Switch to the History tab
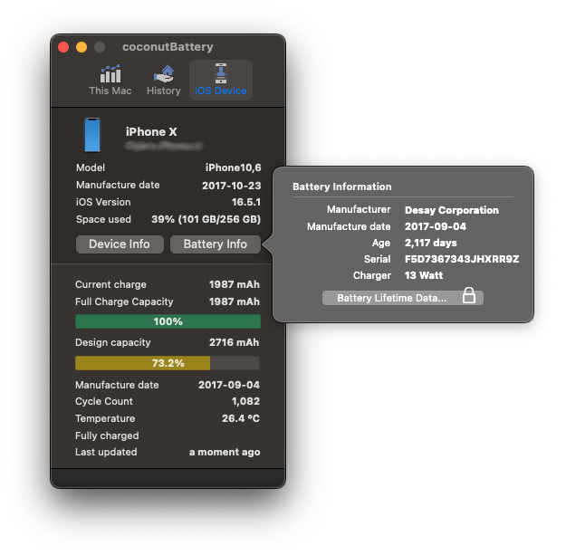 click(164, 80)
